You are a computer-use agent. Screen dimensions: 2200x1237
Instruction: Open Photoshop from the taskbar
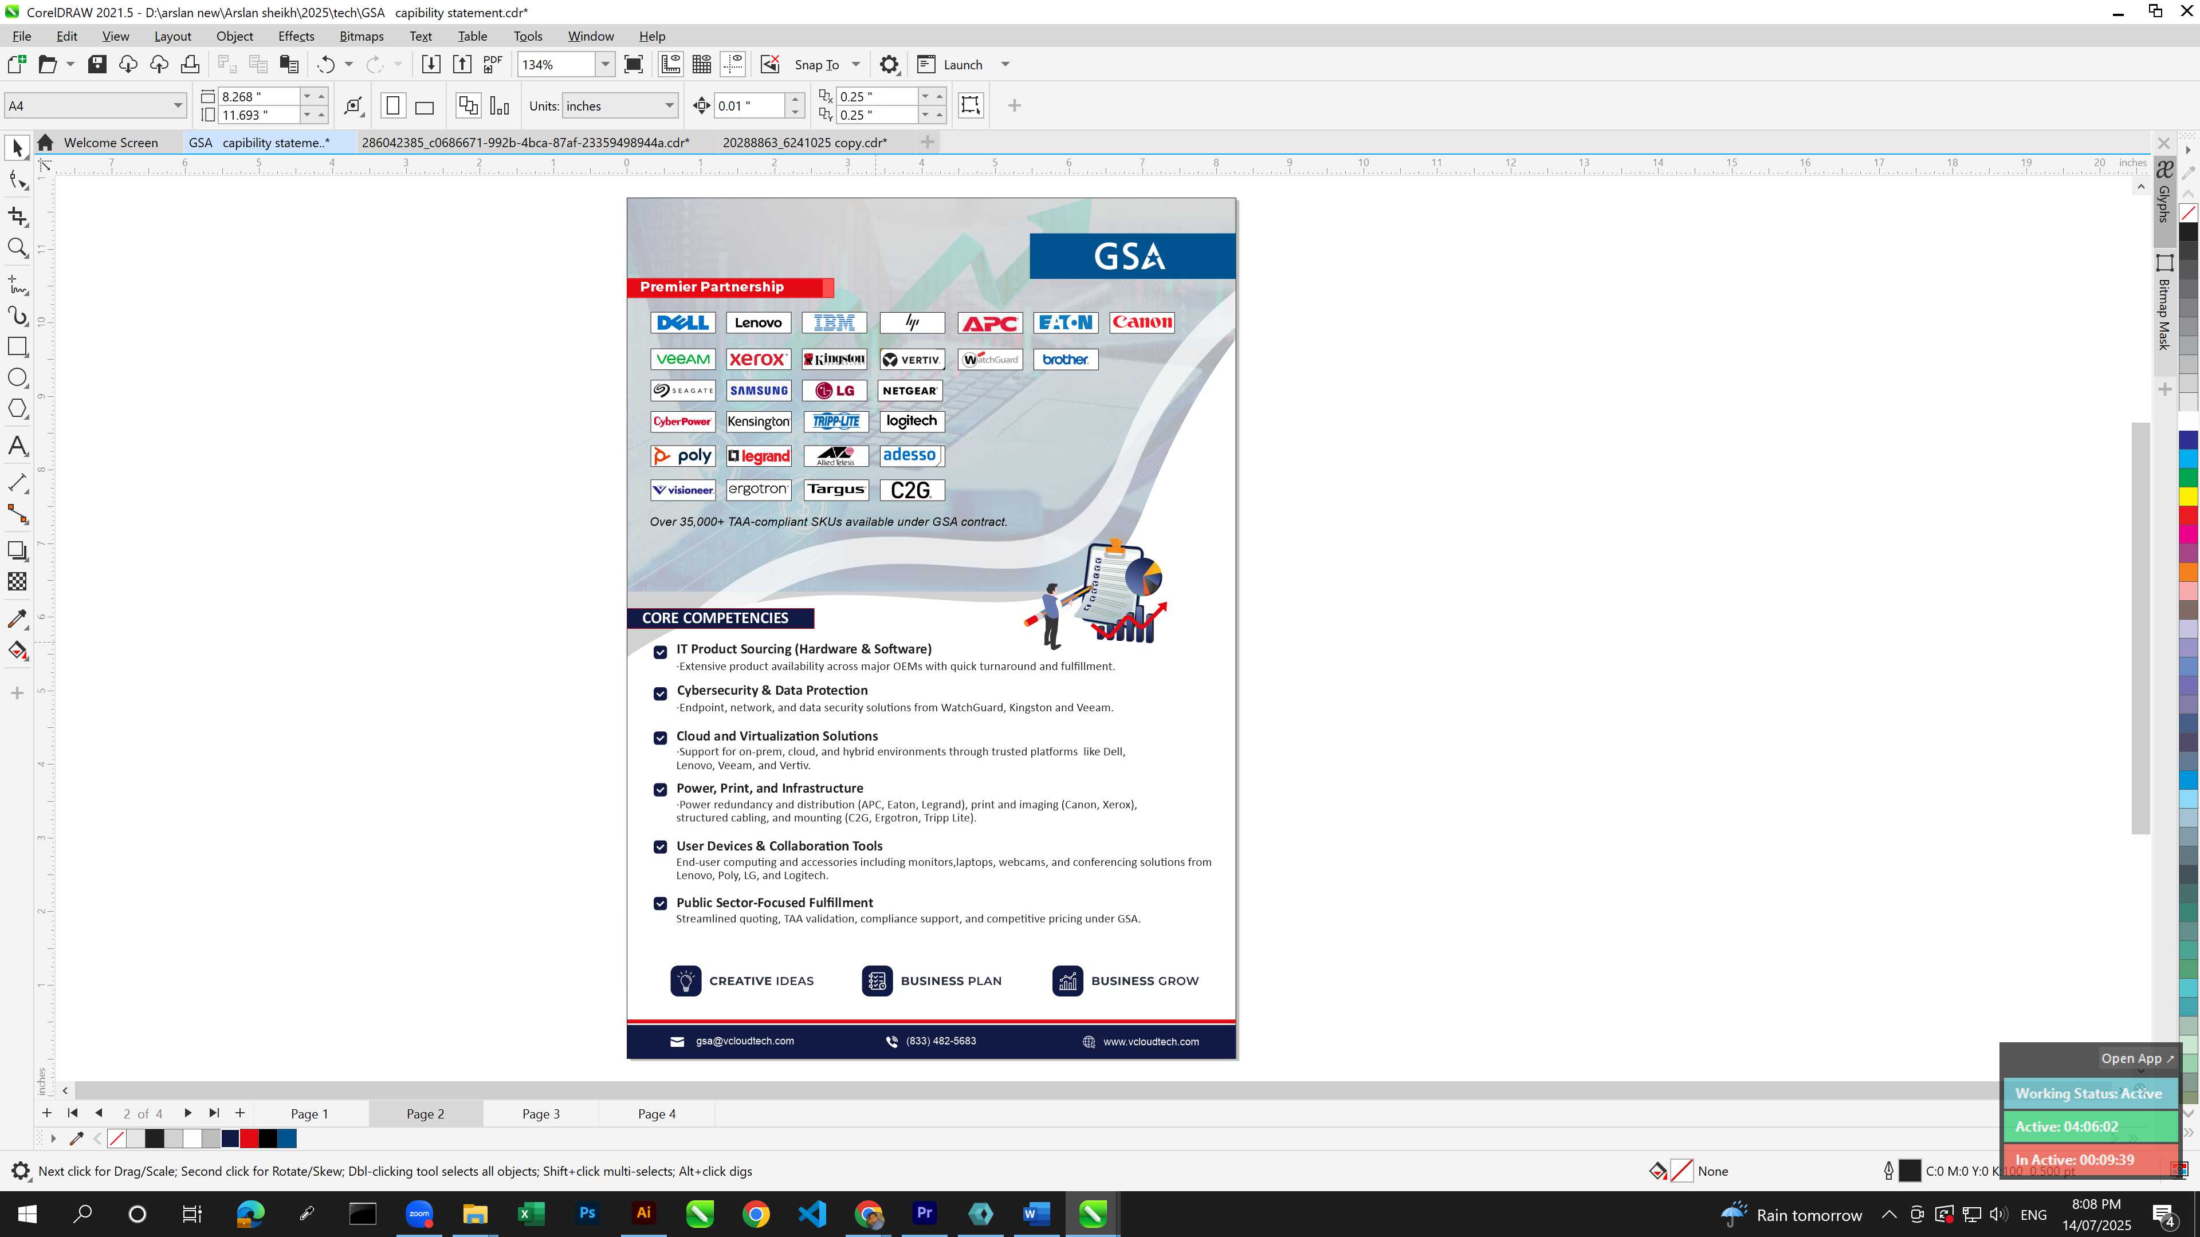click(587, 1213)
